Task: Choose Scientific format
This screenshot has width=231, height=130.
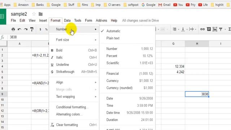Action: point(127,63)
